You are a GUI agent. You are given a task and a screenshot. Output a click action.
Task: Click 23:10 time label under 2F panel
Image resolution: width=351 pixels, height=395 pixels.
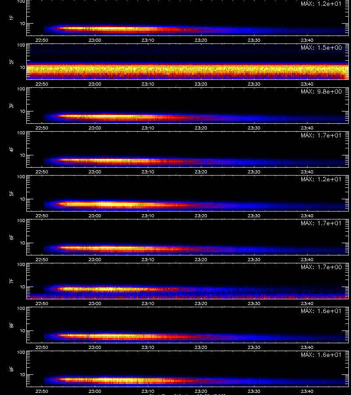(x=148, y=84)
